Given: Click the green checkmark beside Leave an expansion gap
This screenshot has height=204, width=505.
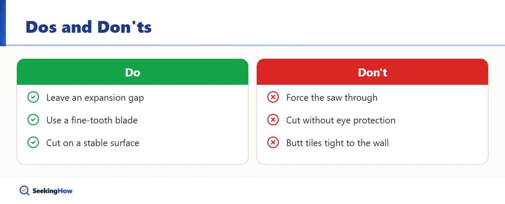Looking at the screenshot, I should coord(33,97).
